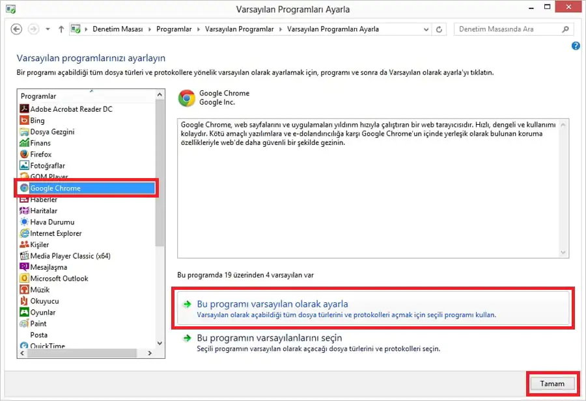Image resolution: width=586 pixels, height=401 pixels.
Task: Click the Bing program icon
Action: pyautogui.click(x=24, y=120)
